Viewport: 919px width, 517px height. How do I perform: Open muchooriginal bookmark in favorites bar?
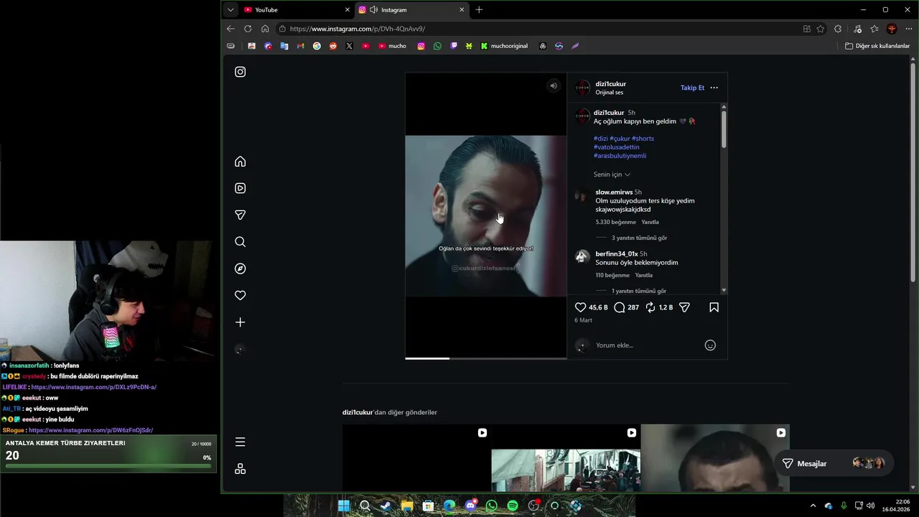tap(504, 46)
